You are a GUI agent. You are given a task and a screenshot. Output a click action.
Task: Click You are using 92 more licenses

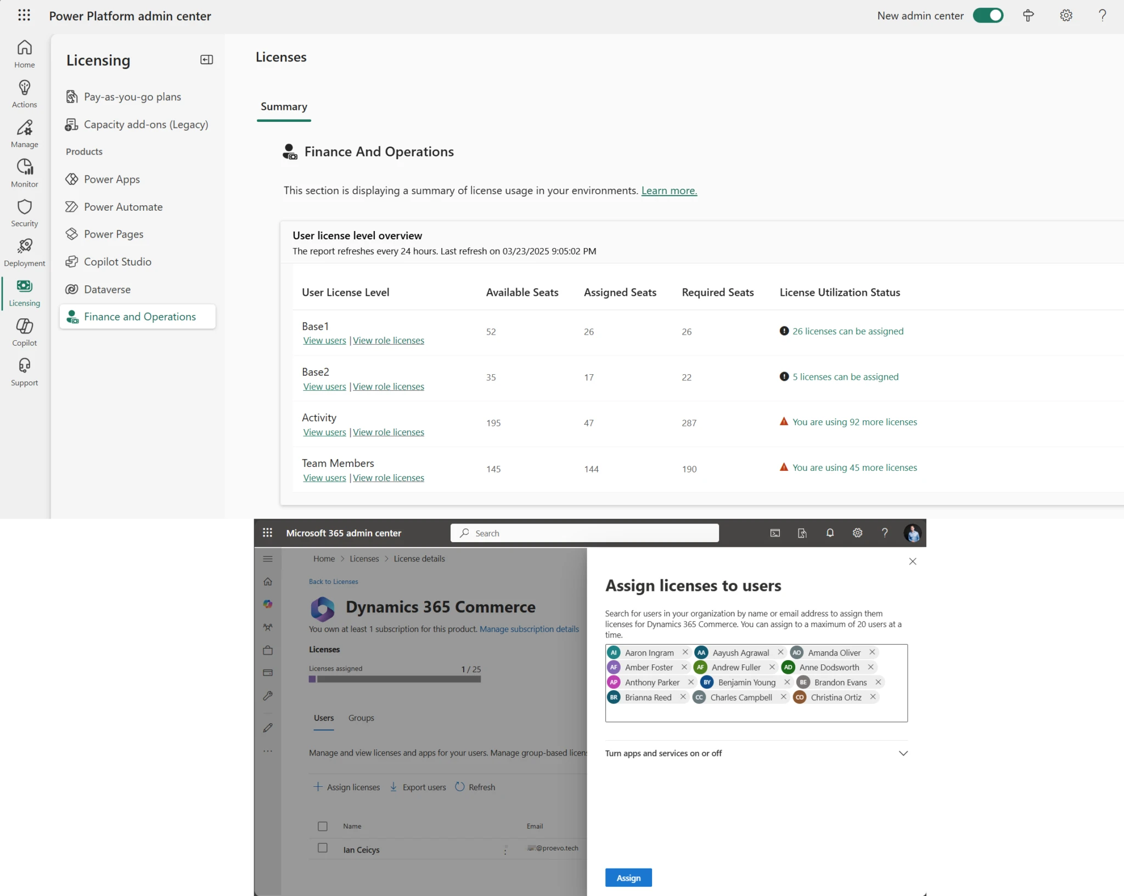coord(855,422)
